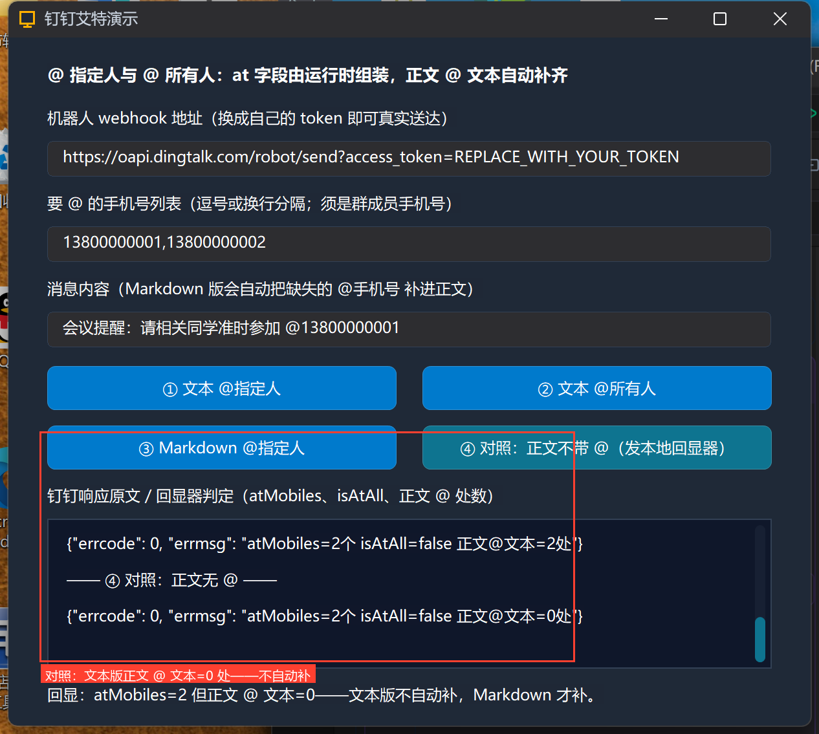Click the 机器人 webhook 地址 label
The image size is (819, 734).
tap(247, 118)
